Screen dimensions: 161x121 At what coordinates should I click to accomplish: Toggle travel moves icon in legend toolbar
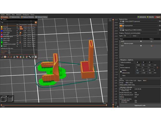coord(2,57)
